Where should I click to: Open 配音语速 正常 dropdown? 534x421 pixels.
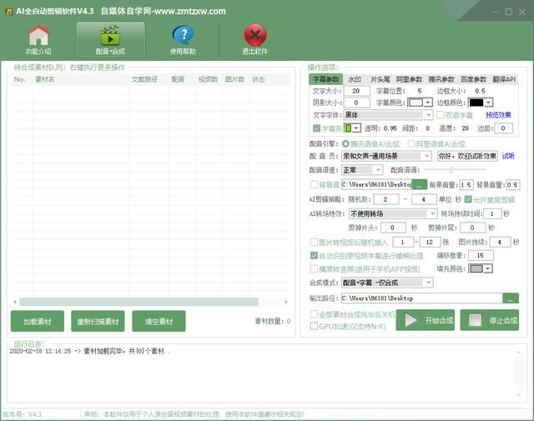click(378, 170)
